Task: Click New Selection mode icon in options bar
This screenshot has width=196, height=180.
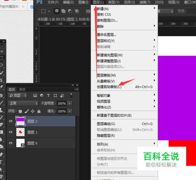Action: click(x=57, y=11)
